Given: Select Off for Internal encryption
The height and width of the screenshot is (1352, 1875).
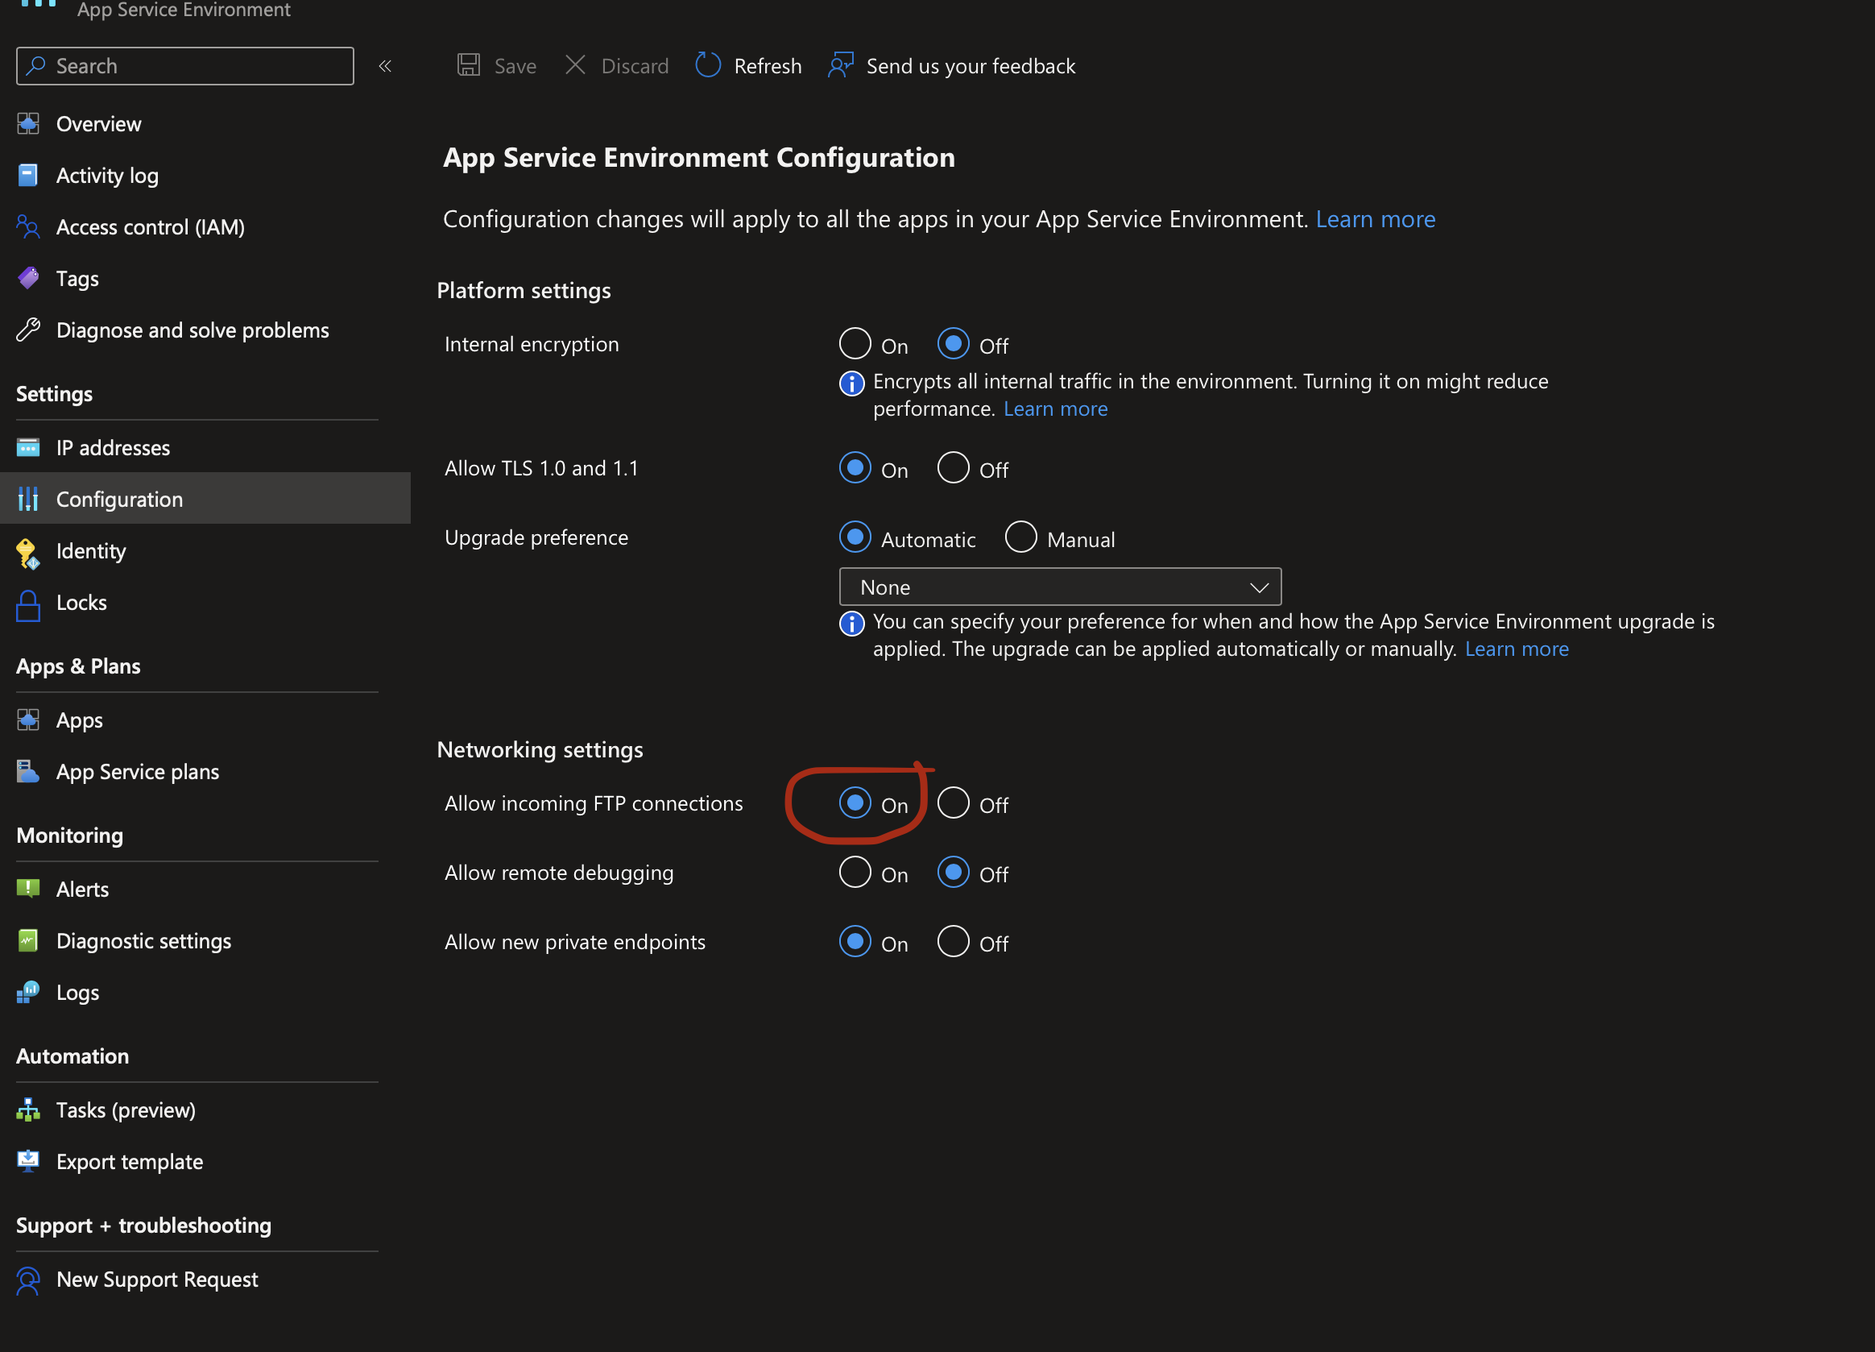Looking at the screenshot, I should pos(954,343).
